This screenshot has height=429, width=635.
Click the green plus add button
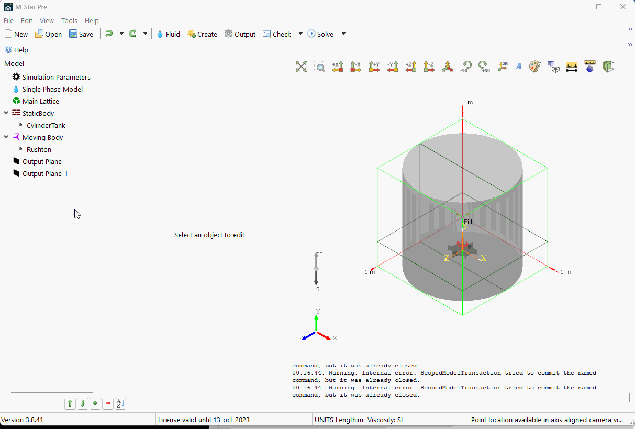click(x=95, y=403)
